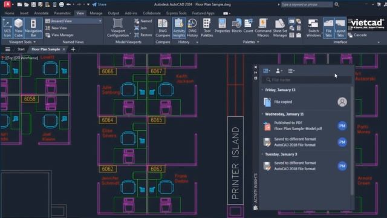Toggle the File Tabs display

click(x=328, y=28)
